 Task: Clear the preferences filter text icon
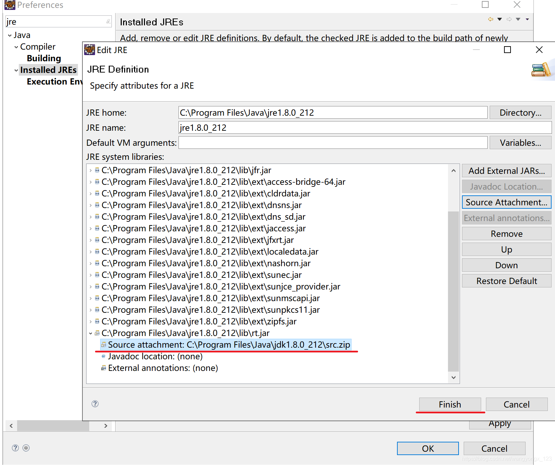click(108, 22)
